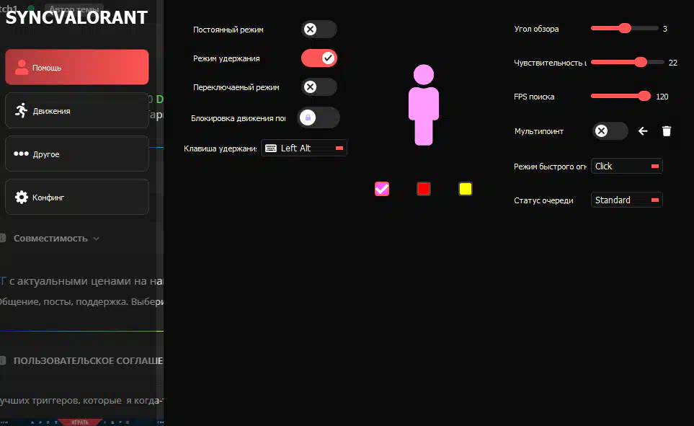Turn on the Переключаемый режим switch
Screen dimensions: 694x426
319,87
